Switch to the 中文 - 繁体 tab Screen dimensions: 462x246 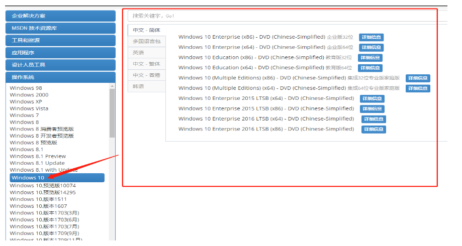coord(146,64)
